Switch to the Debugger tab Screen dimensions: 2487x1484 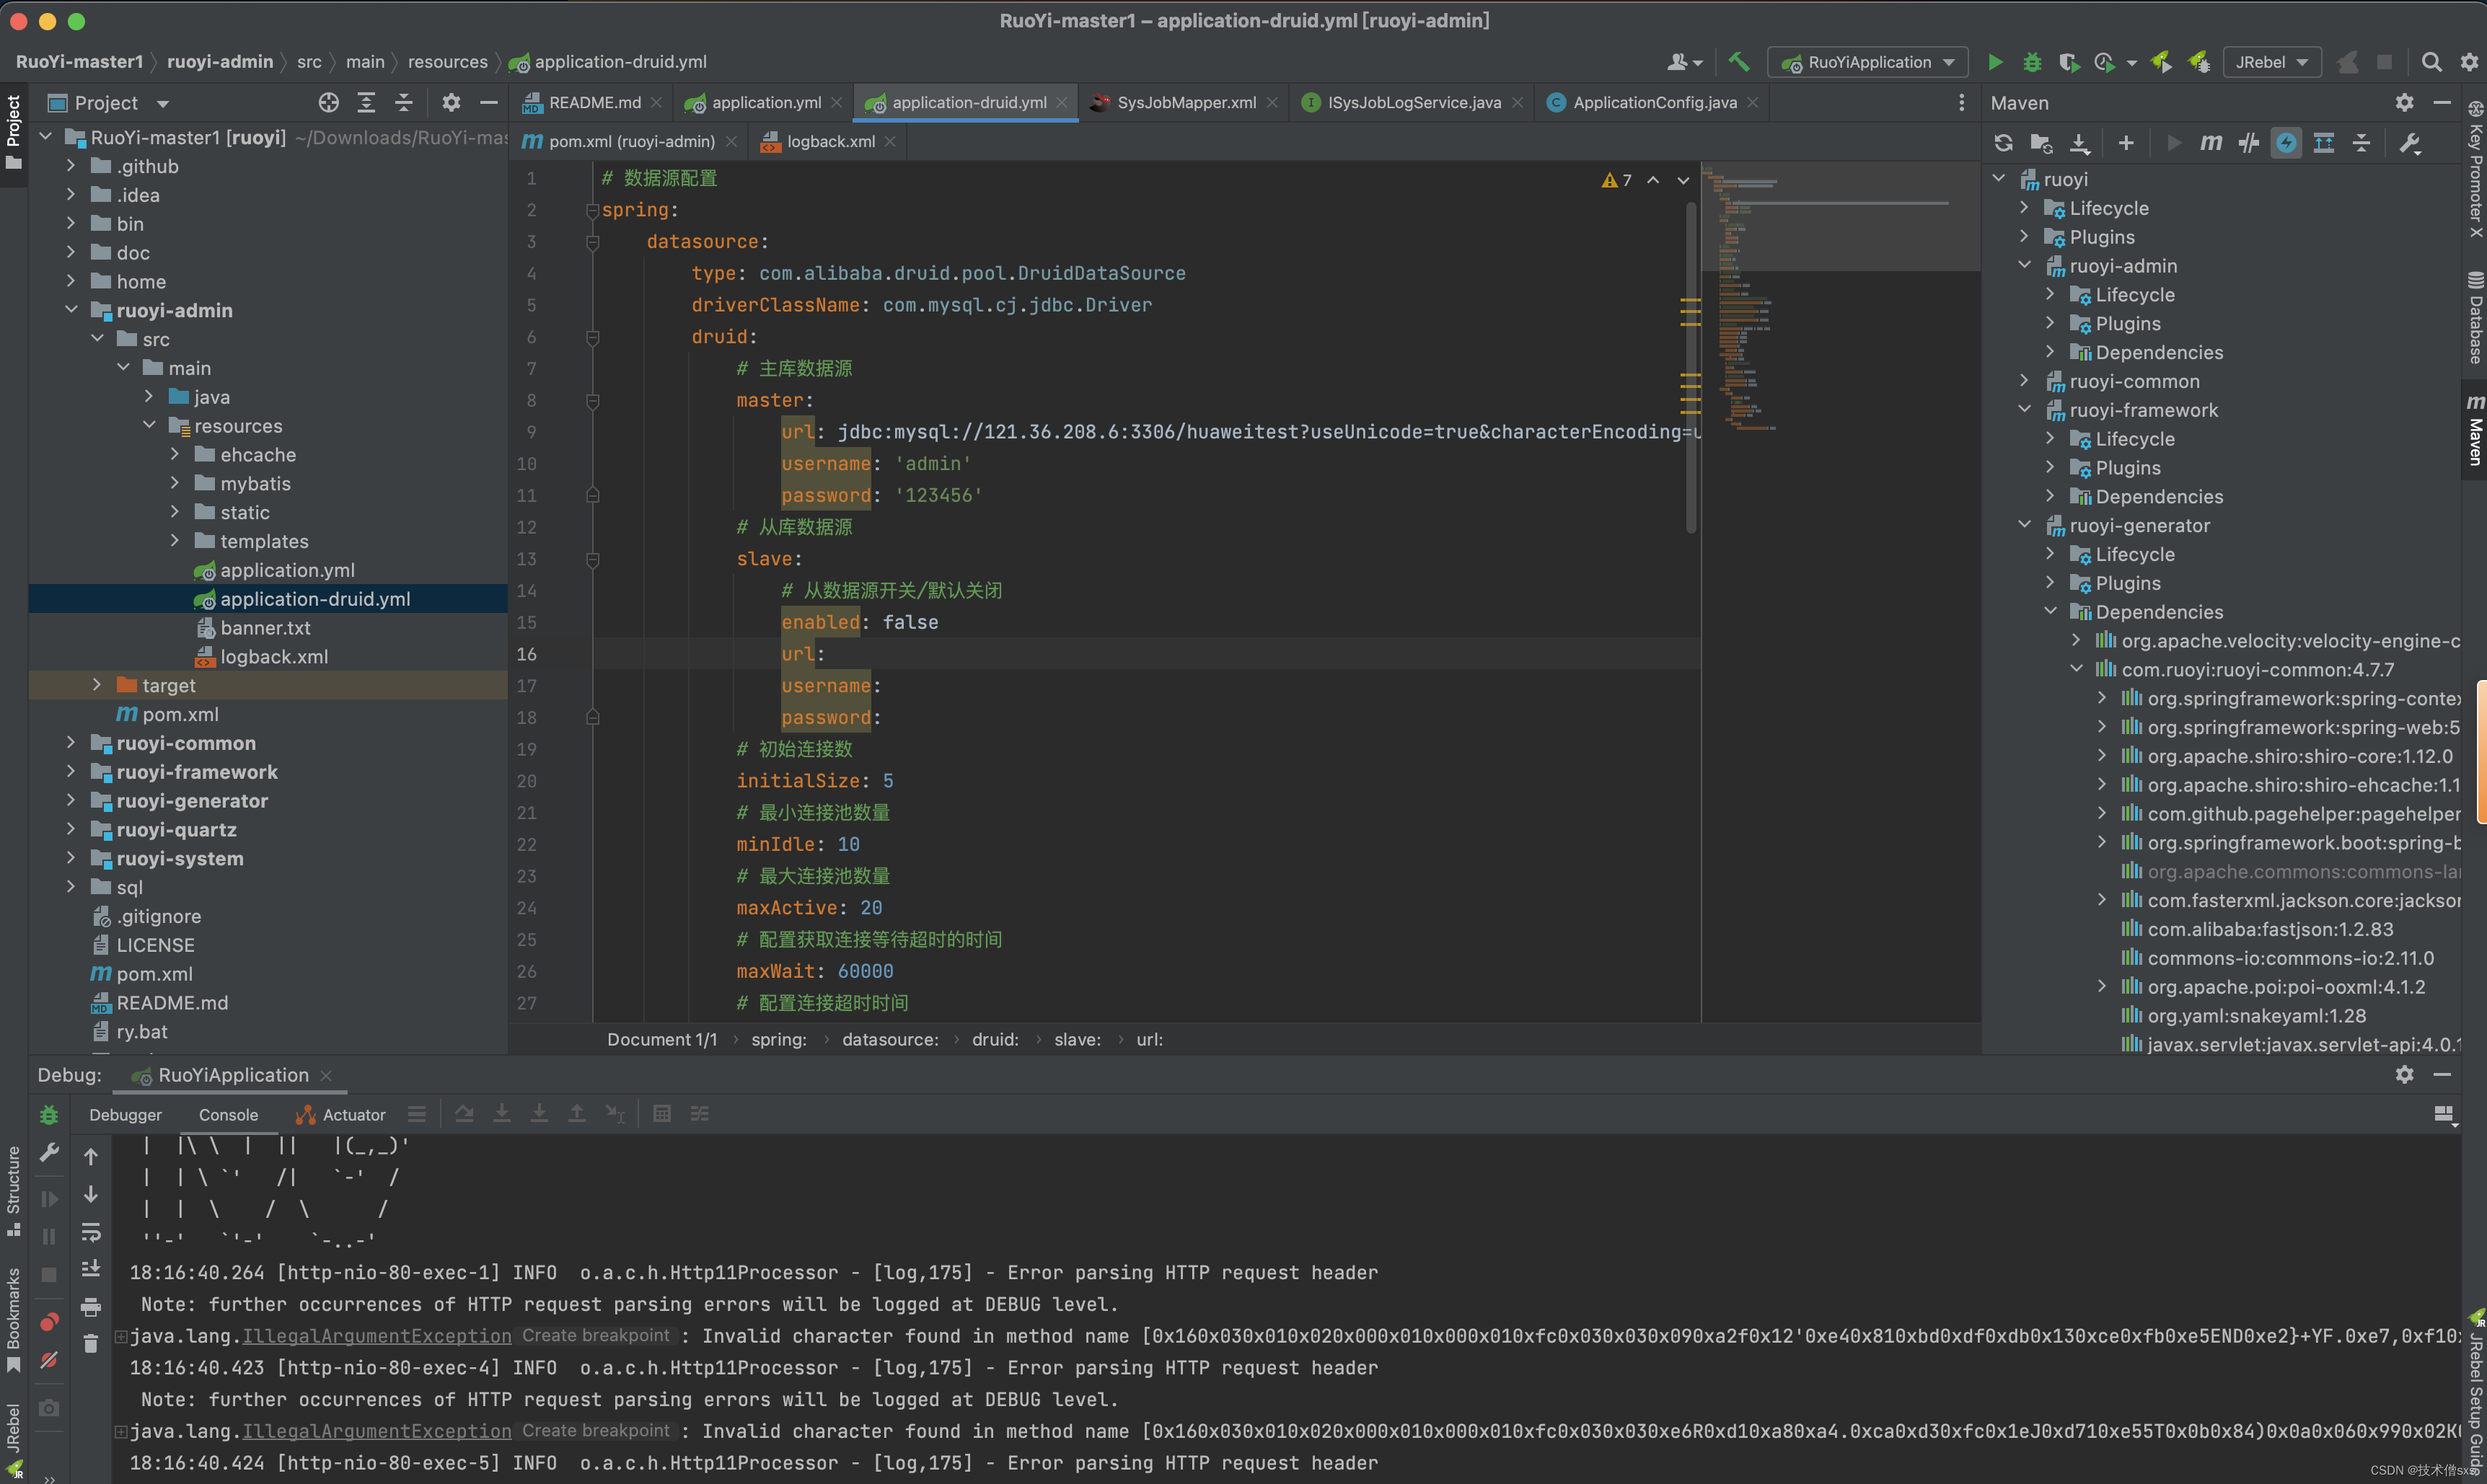(125, 1114)
